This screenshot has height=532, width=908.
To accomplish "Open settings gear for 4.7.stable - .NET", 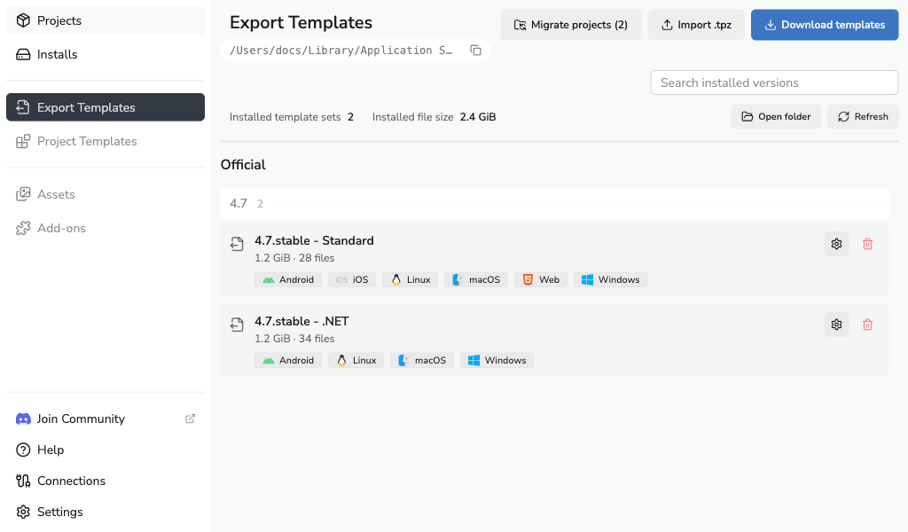I will tap(836, 325).
